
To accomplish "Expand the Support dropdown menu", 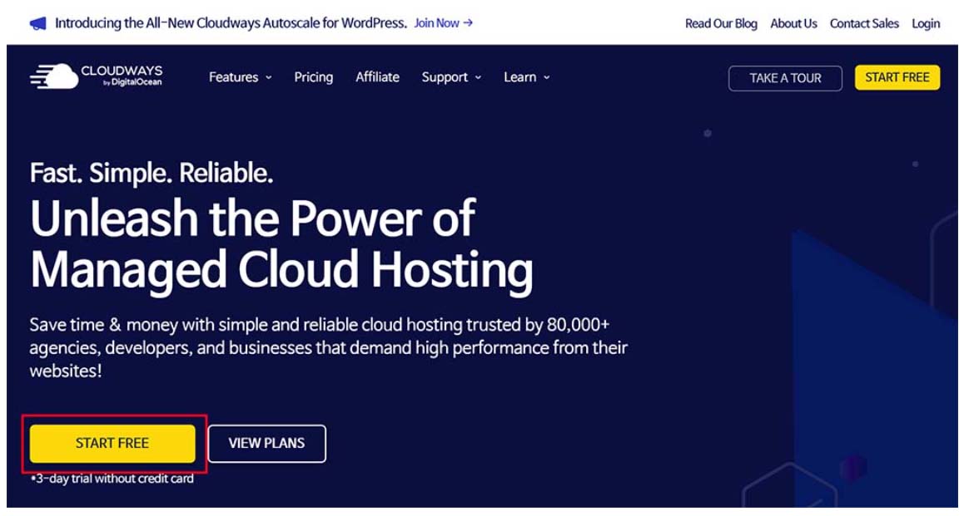I will click(x=452, y=77).
